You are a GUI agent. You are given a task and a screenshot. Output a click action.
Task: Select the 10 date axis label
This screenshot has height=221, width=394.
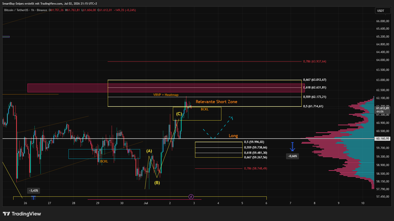pos(363,203)
